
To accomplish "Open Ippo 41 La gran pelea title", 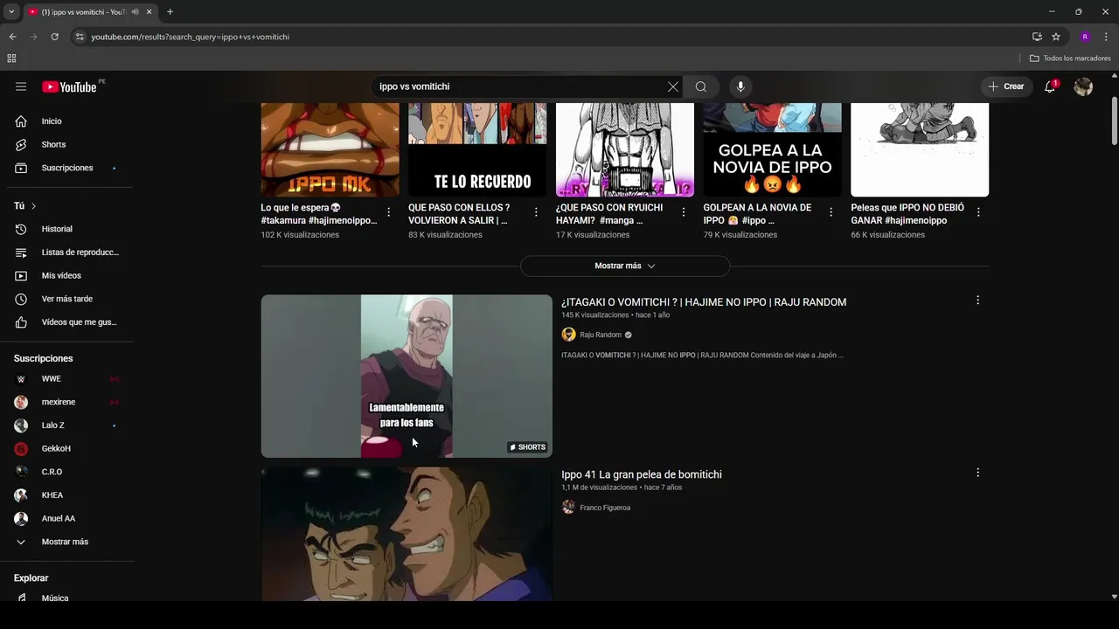I will click(x=642, y=474).
